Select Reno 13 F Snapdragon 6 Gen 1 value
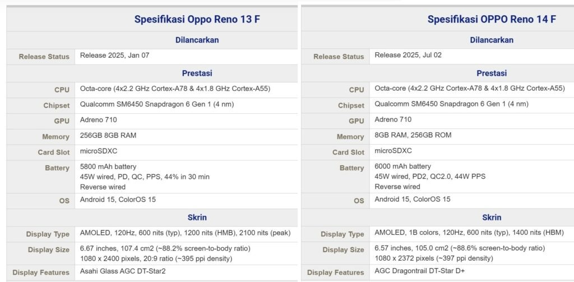 tap(157, 104)
